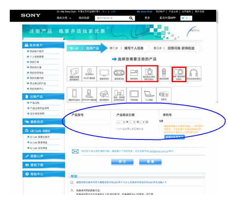Open 会员福利 in the top navigation
Screen dimensions: 228x205
pyautogui.click(x=186, y=12)
